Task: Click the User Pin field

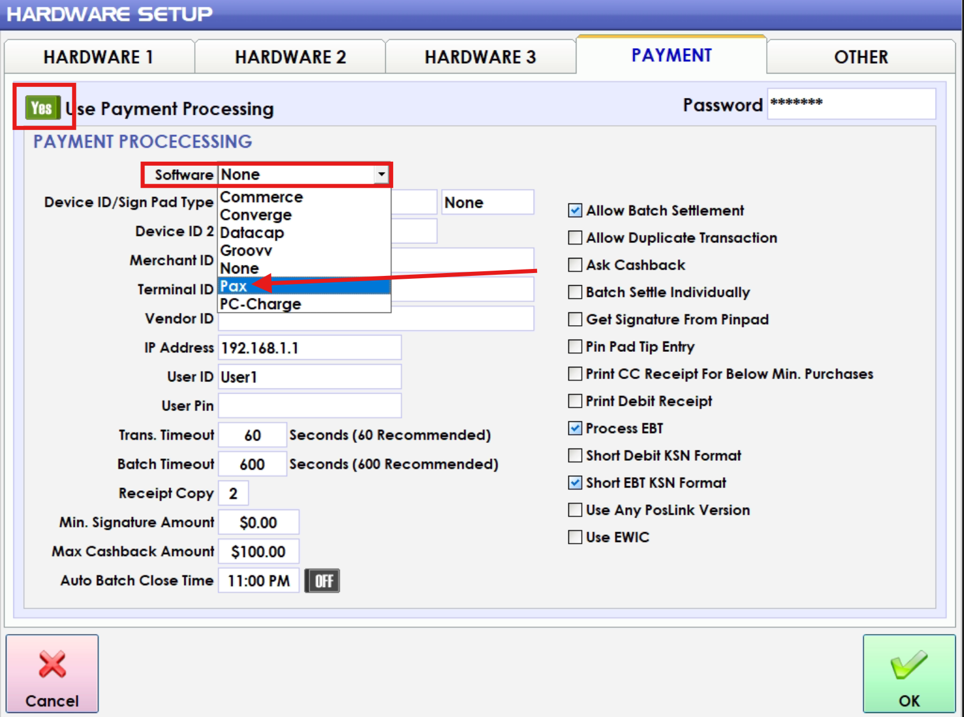Action: [x=310, y=406]
